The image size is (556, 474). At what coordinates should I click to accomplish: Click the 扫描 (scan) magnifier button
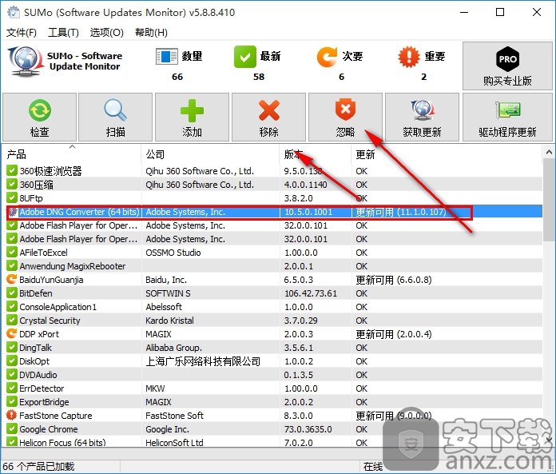pyautogui.click(x=115, y=117)
